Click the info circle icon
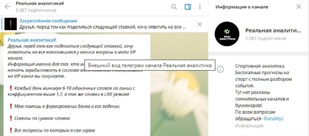This screenshot has height=136, width=309. click(220, 69)
